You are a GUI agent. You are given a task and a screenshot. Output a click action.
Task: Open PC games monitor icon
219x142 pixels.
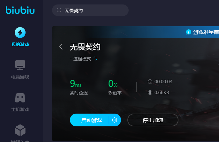20,65
